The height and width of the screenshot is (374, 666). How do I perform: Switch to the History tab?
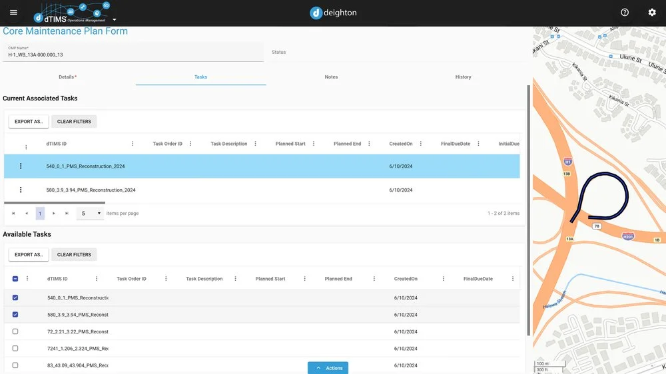(463, 77)
